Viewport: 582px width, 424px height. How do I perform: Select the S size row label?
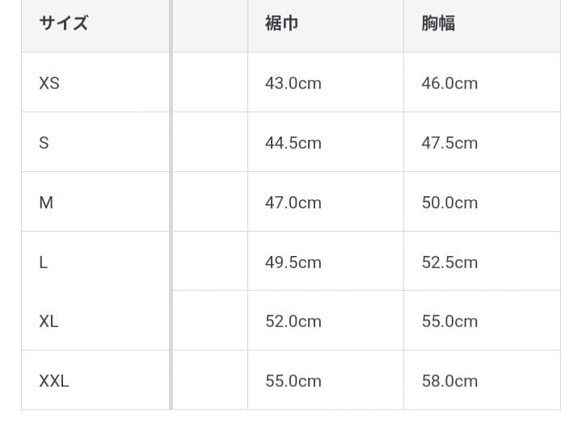point(44,143)
